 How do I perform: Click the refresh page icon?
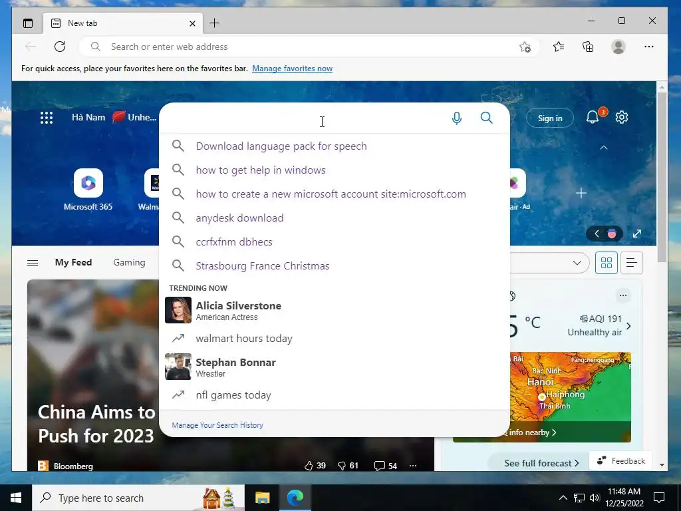pos(60,47)
